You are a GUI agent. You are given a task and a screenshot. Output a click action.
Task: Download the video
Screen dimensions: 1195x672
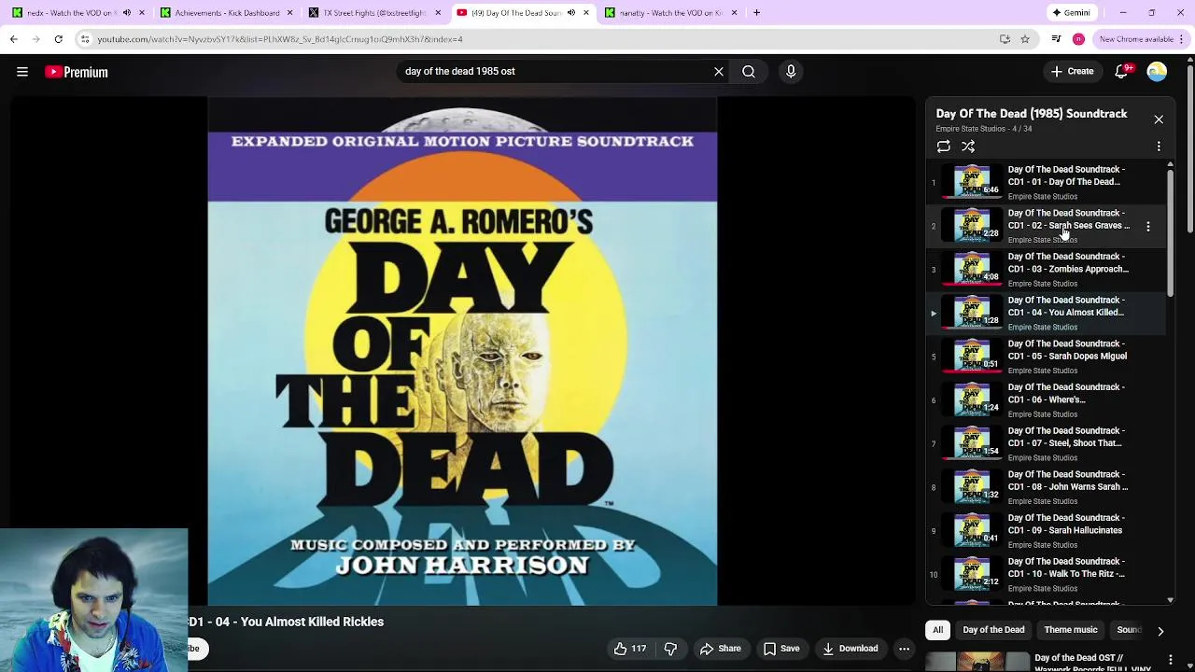click(851, 649)
